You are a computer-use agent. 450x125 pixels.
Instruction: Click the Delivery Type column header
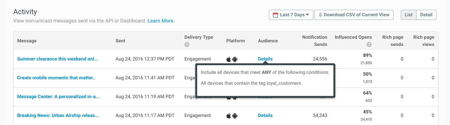coord(199,37)
